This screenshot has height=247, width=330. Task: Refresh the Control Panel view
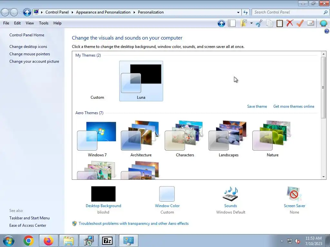246,12
